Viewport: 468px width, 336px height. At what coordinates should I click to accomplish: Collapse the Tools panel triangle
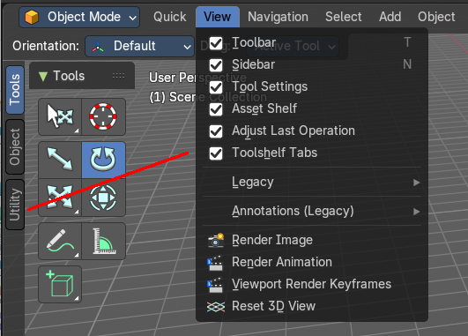pyautogui.click(x=43, y=76)
